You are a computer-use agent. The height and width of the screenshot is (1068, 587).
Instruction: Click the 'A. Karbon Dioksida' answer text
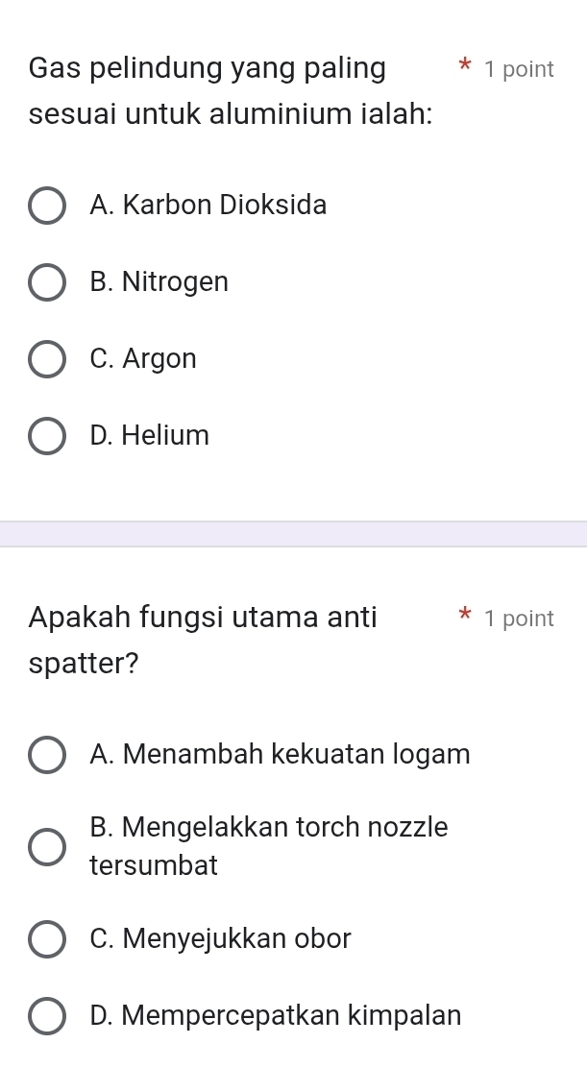coord(208,205)
